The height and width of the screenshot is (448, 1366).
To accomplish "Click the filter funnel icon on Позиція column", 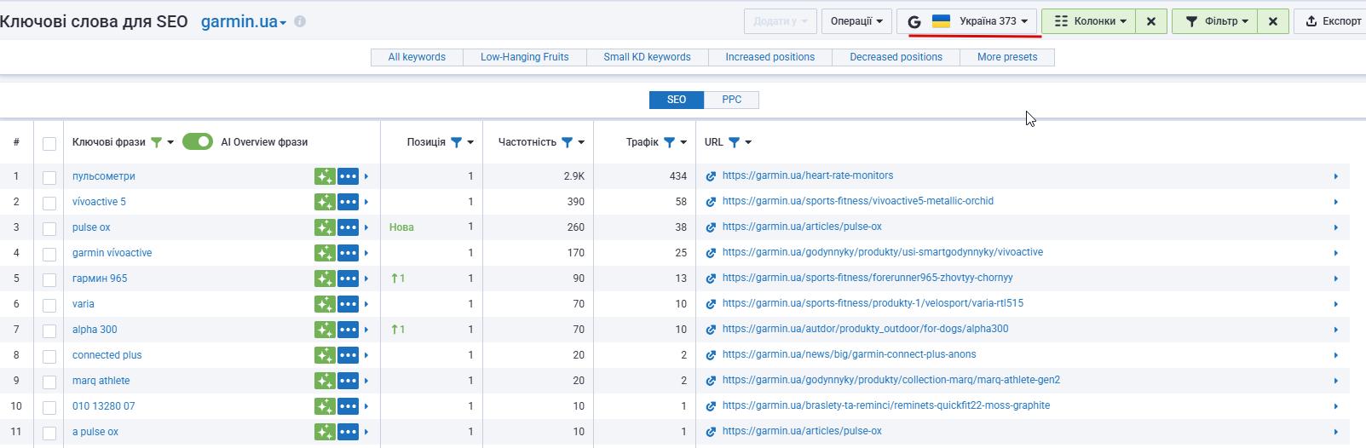I will point(457,142).
